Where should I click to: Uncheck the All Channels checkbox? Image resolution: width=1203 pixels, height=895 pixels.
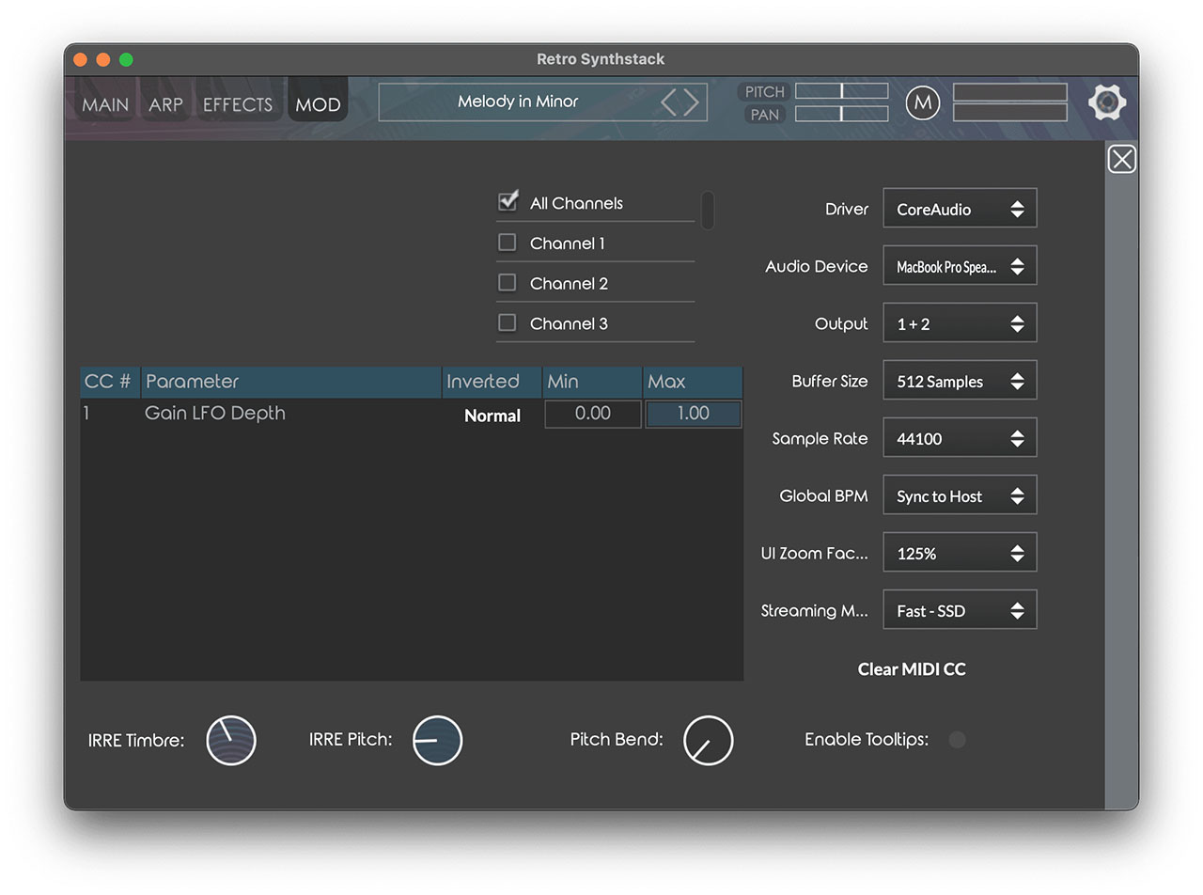508,201
